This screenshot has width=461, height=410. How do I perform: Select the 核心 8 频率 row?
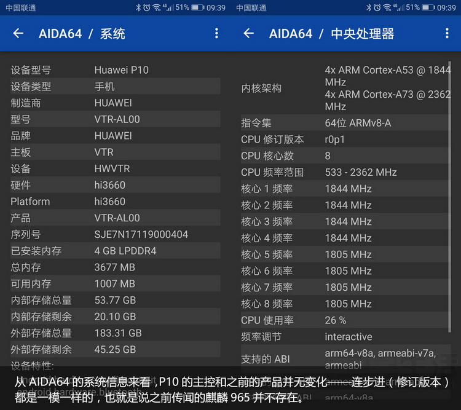point(345,304)
